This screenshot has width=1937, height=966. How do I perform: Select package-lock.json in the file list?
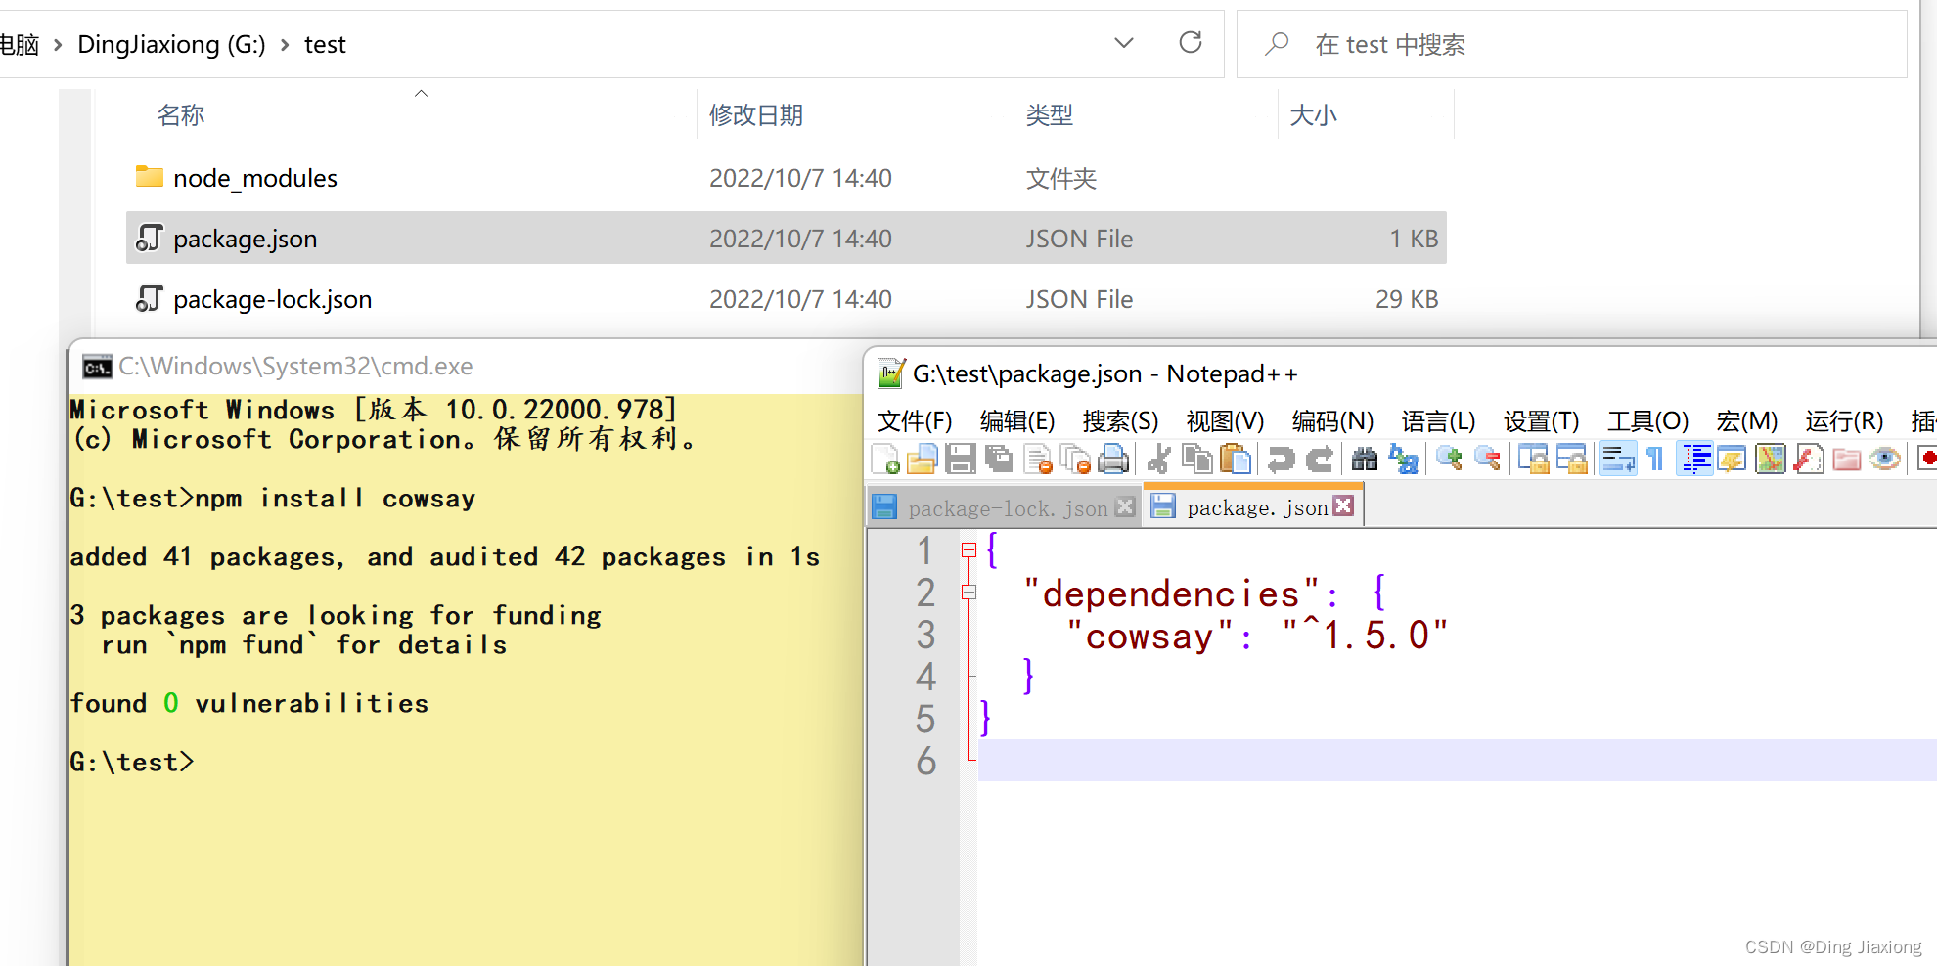click(x=787, y=299)
